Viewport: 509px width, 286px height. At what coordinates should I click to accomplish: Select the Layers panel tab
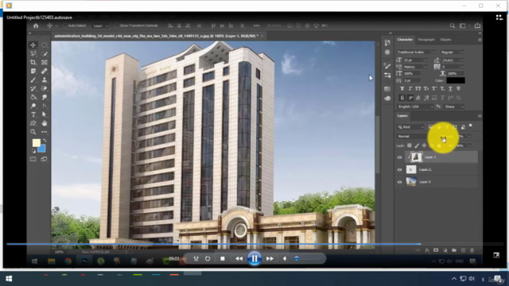[x=402, y=116]
